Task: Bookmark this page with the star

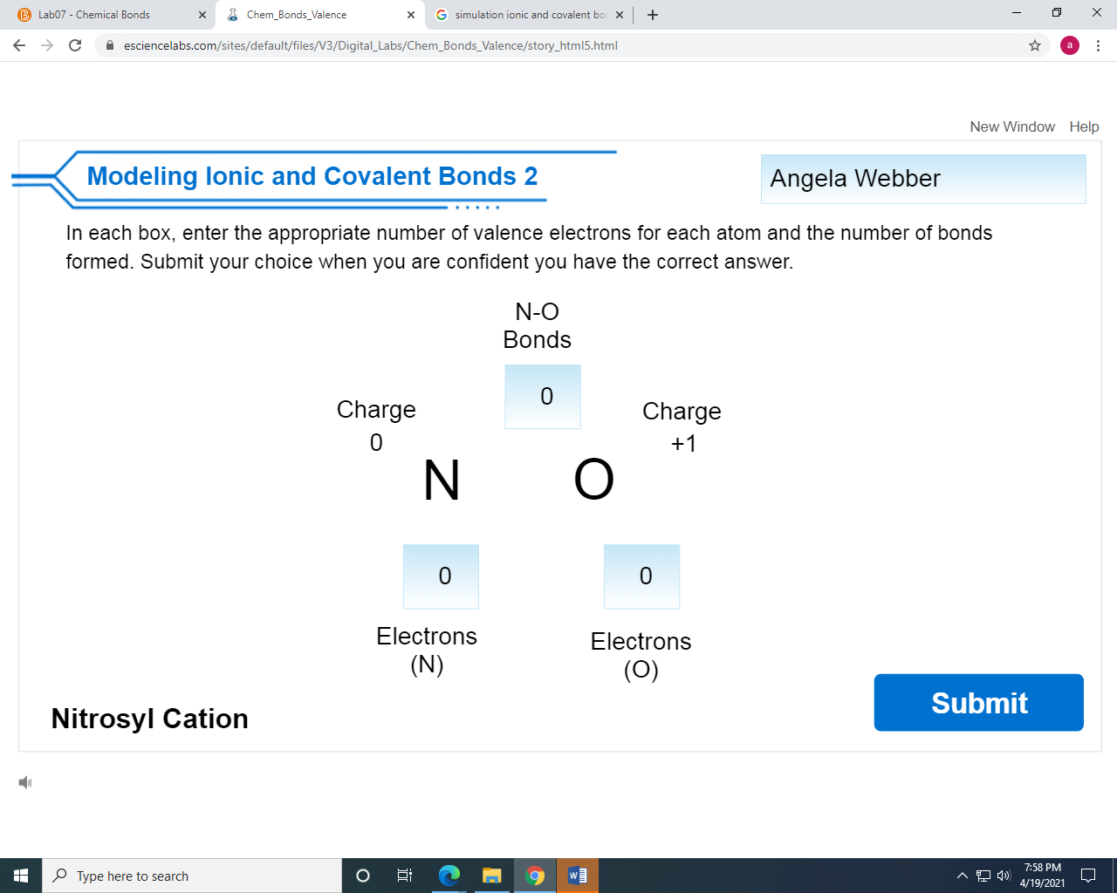Action: pyautogui.click(x=1035, y=45)
